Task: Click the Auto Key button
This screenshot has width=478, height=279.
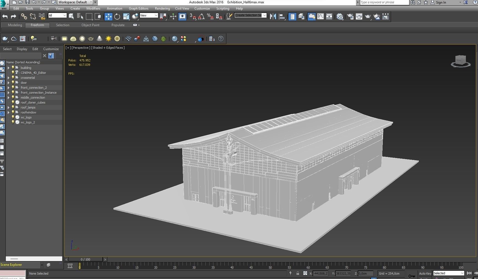Action: coord(425,273)
